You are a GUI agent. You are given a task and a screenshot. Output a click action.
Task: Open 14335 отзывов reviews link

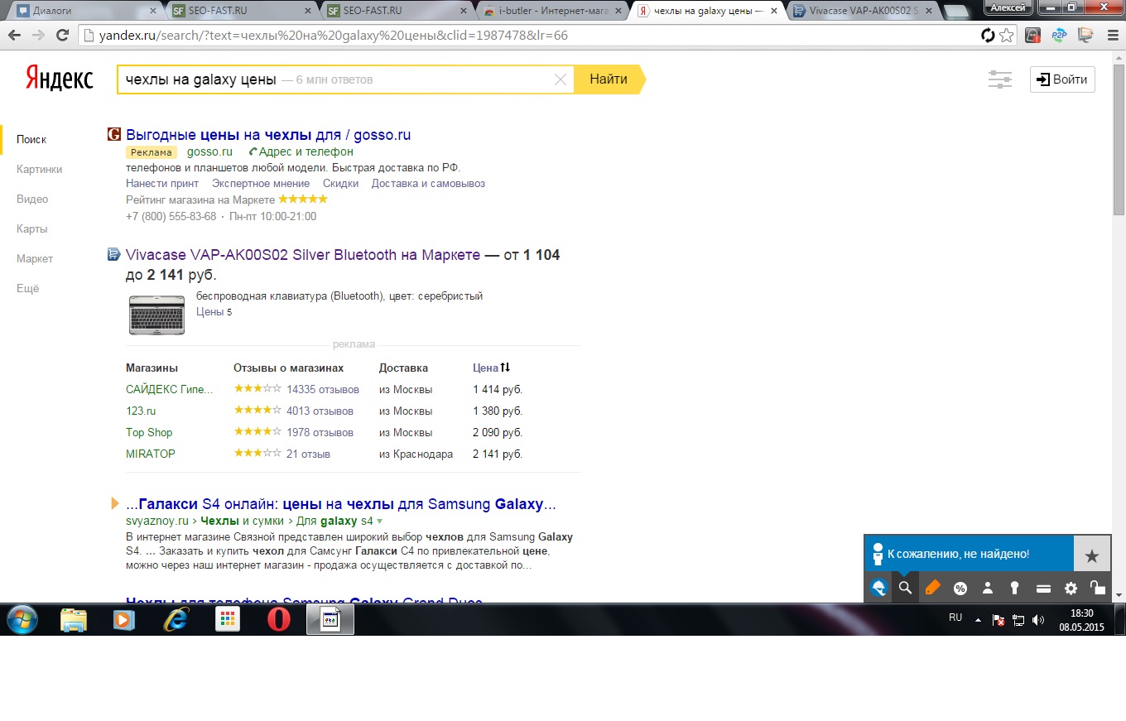[323, 389]
